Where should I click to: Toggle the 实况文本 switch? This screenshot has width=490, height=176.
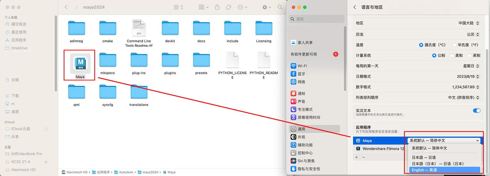point(477,111)
